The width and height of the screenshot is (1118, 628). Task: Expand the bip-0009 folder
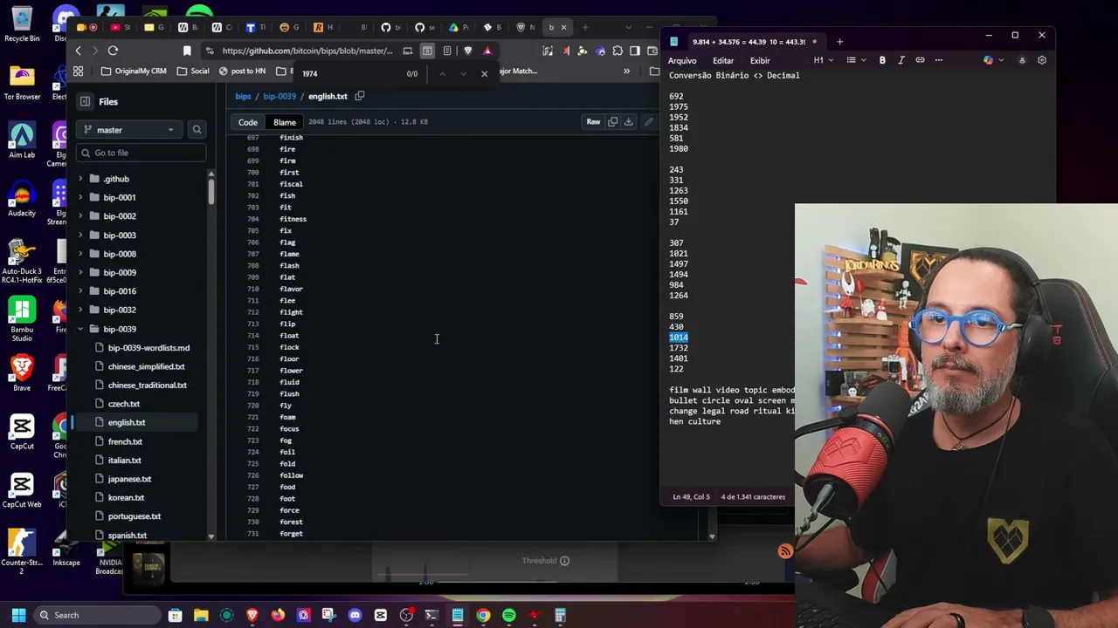pyautogui.click(x=80, y=272)
